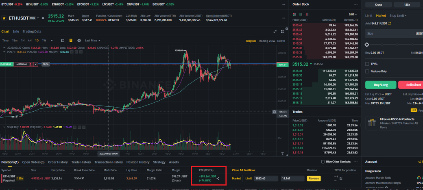The image size is (423, 190).
Task: Open the Last Price dropdown
Action: (x=93, y=41)
